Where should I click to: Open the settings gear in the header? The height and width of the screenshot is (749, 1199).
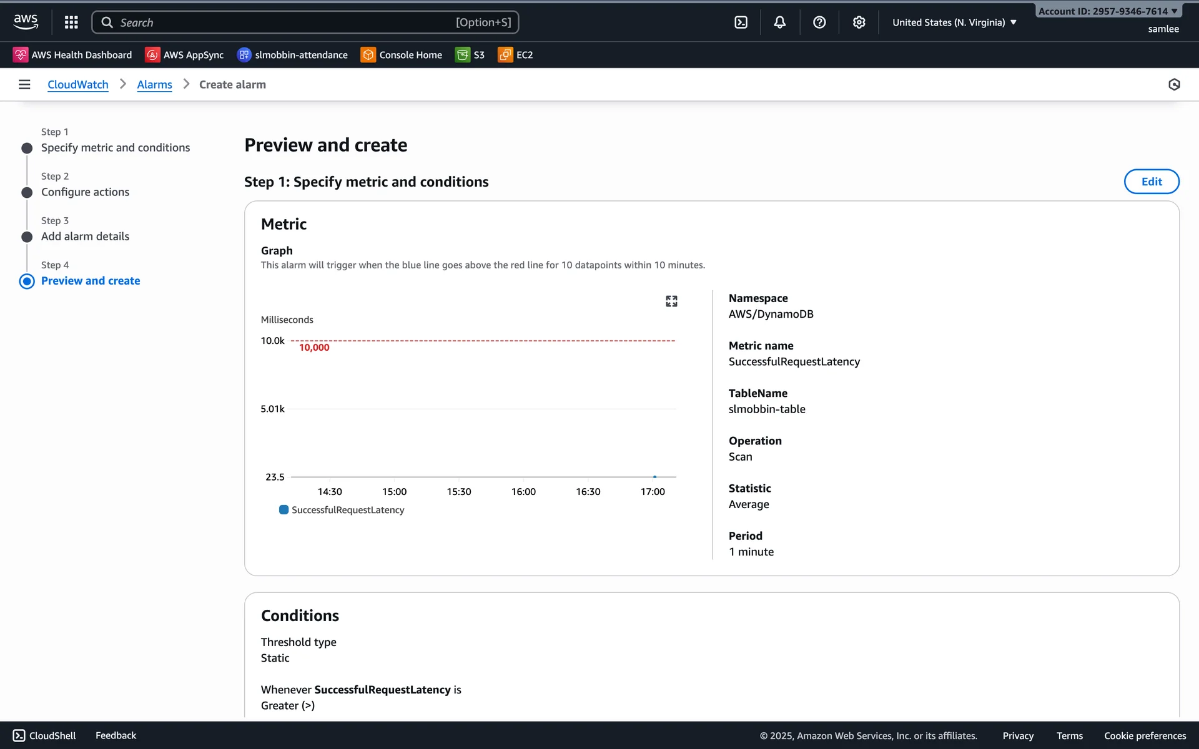[859, 22]
